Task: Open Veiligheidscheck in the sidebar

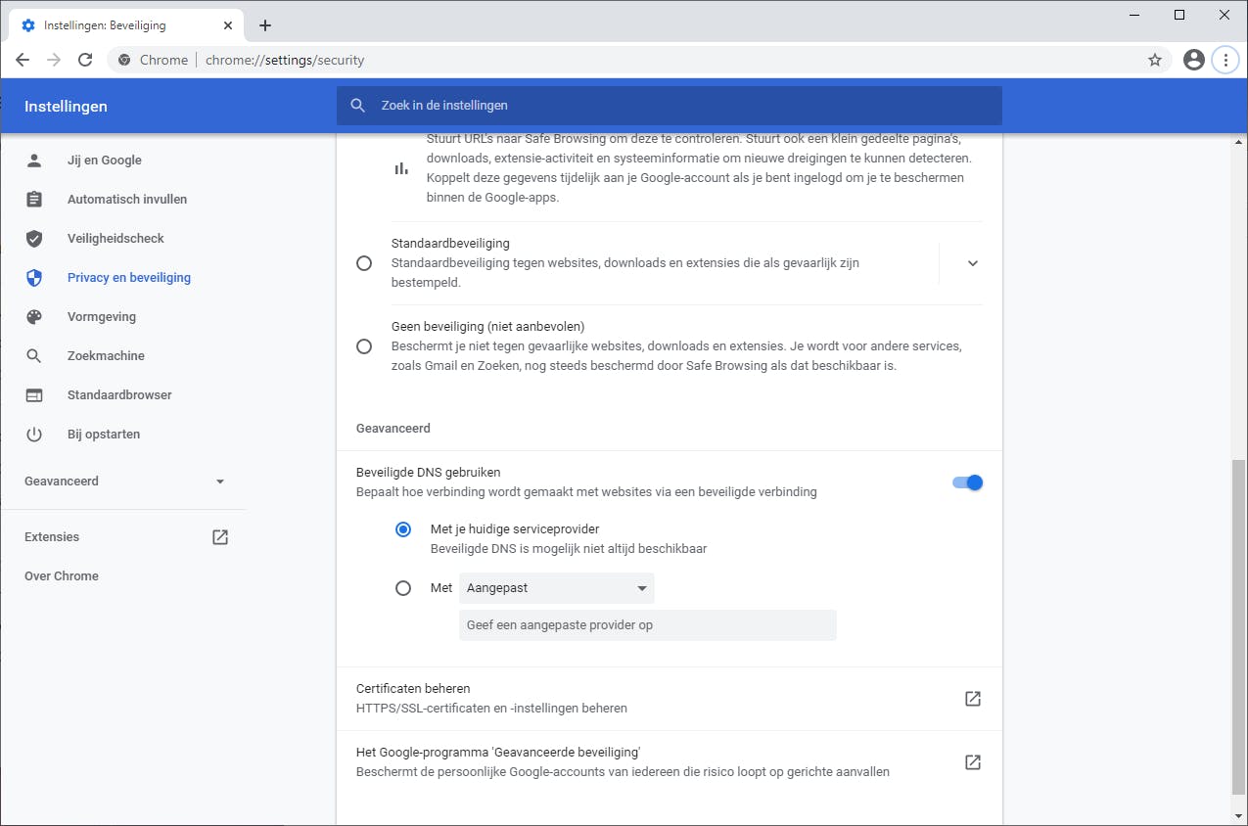Action: pos(116,239)
